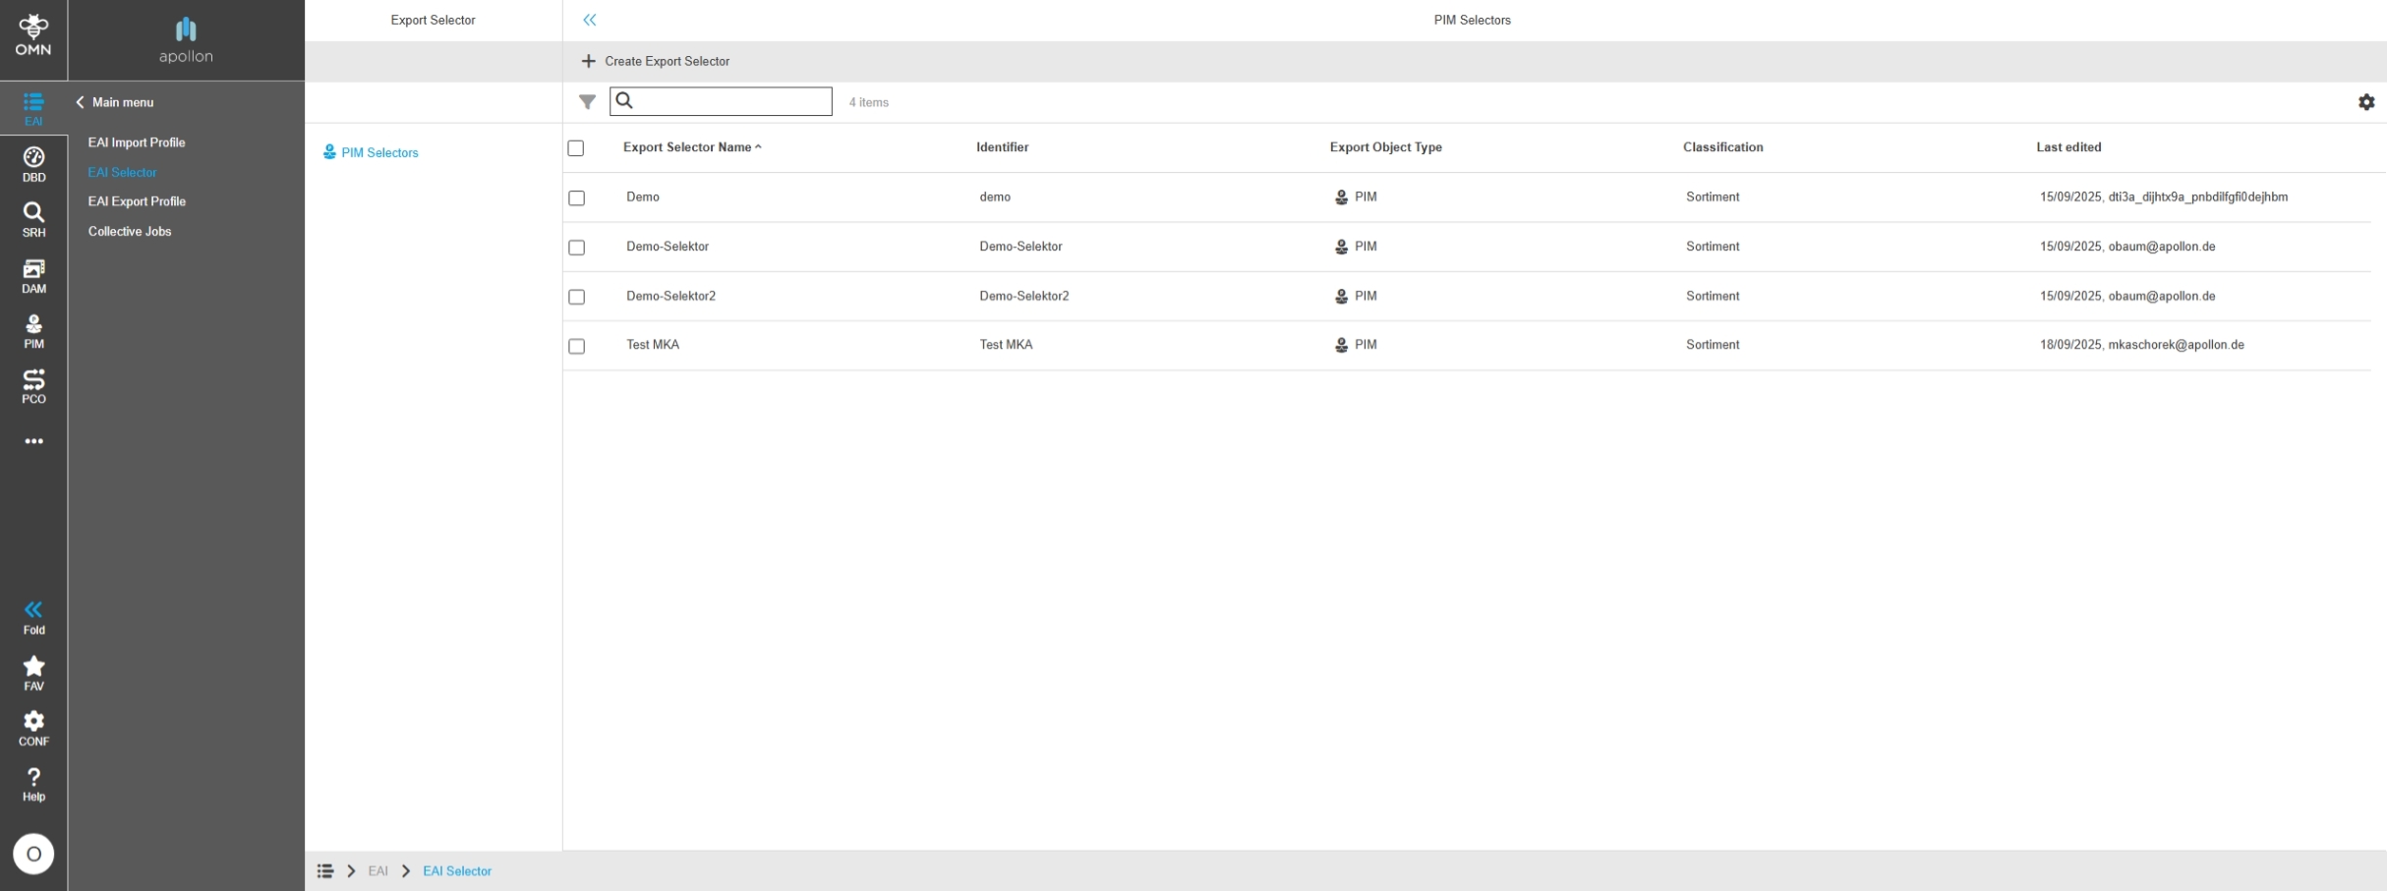Select PIM Selectors in left tree
Viewport: 2387px width, 891px height.
tap(378, 152)
